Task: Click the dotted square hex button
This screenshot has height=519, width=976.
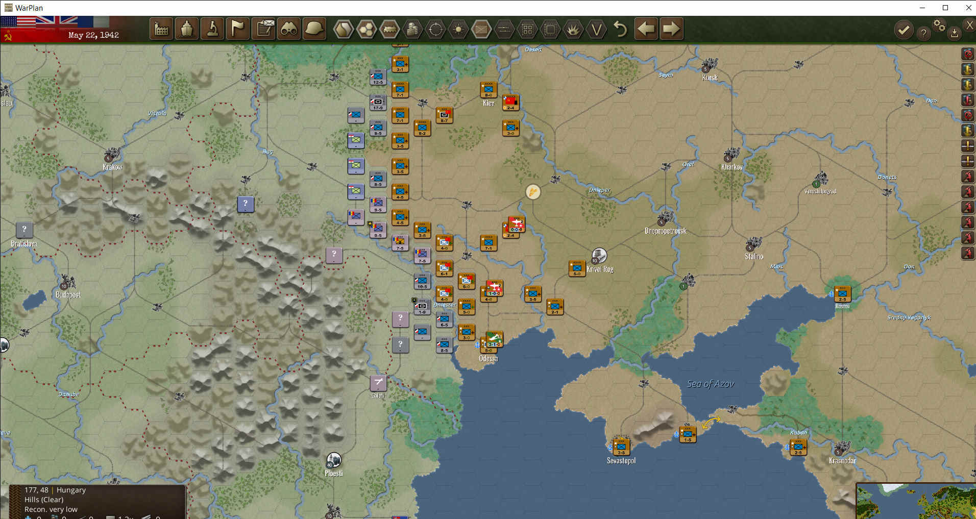Action: tap(550, 29)
